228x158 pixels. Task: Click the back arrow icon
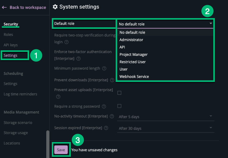pos(4,7)
